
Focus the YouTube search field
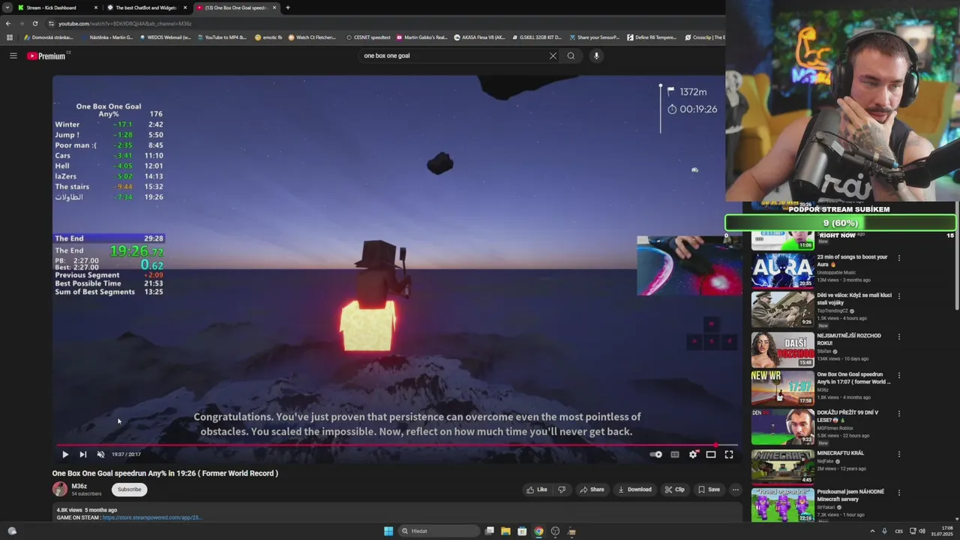(454, 55)
